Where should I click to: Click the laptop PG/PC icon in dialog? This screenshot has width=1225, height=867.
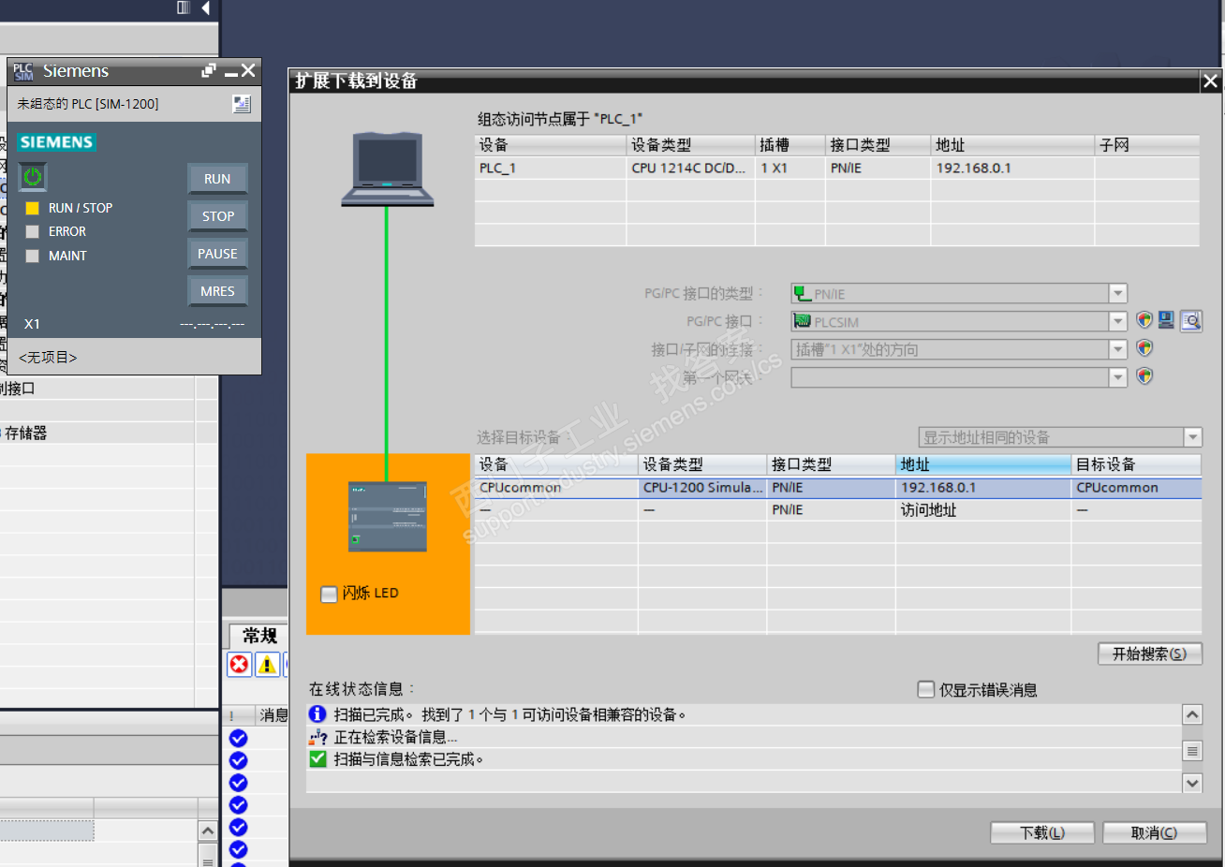tap(388, 169)
